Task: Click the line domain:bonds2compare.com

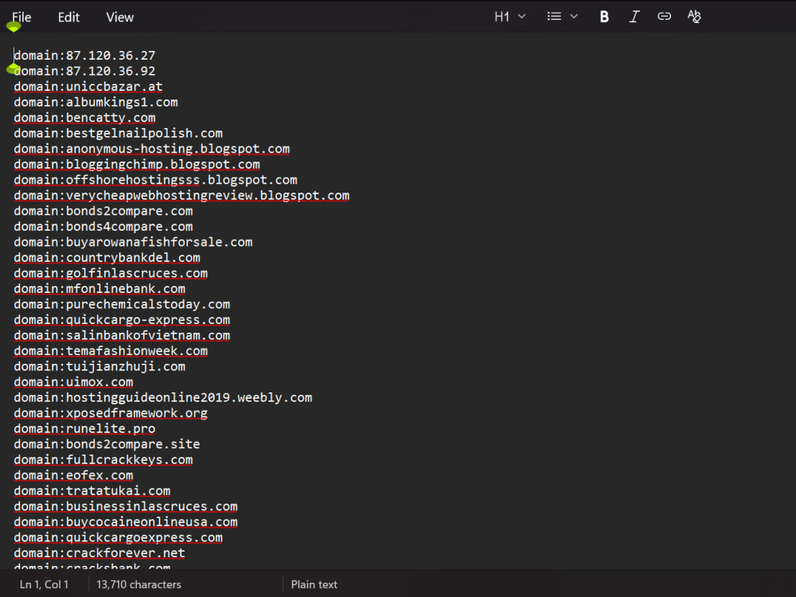Action: tap(103, 211)
